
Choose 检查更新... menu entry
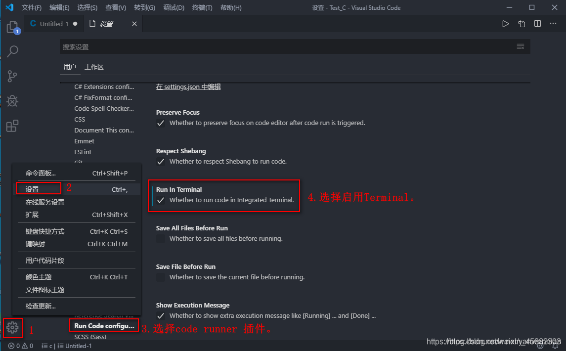tap(77, 306)
